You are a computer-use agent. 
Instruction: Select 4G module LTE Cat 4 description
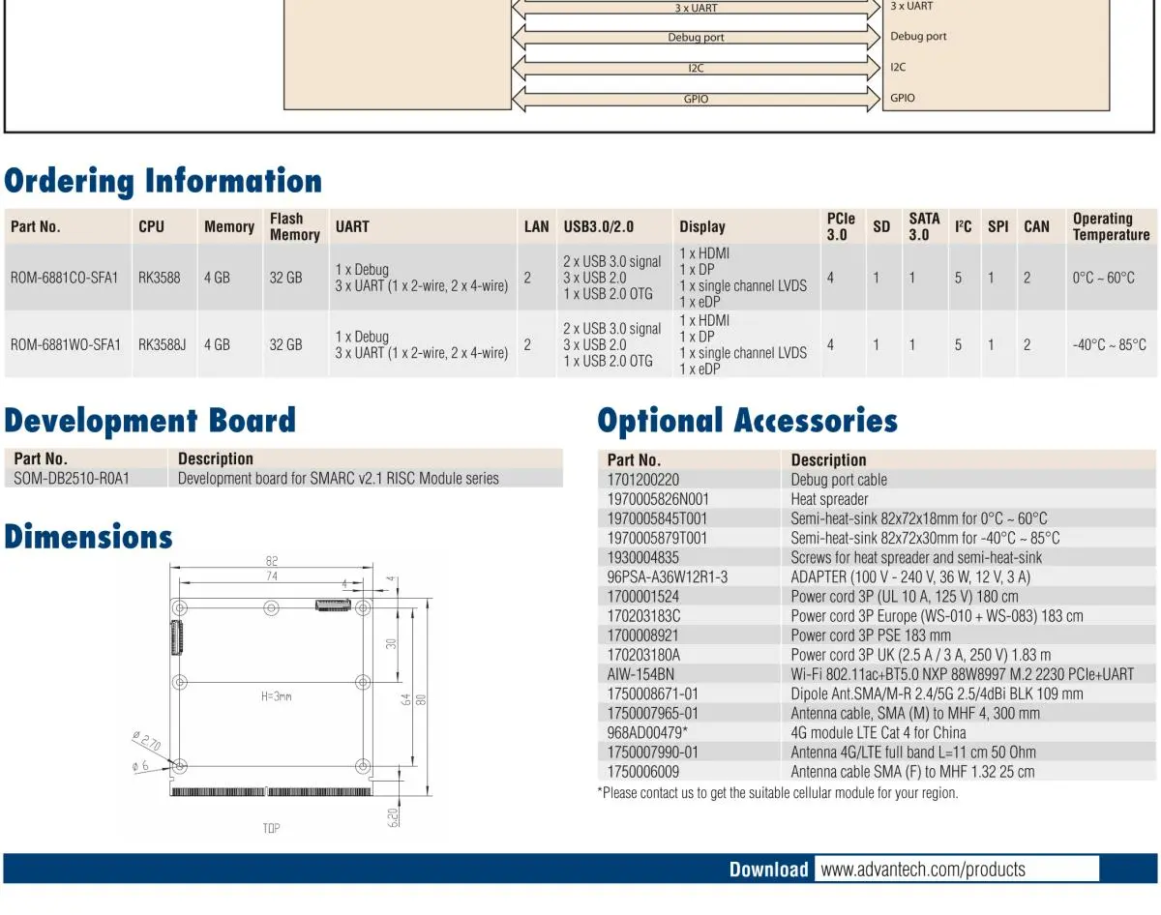(878, 731)
